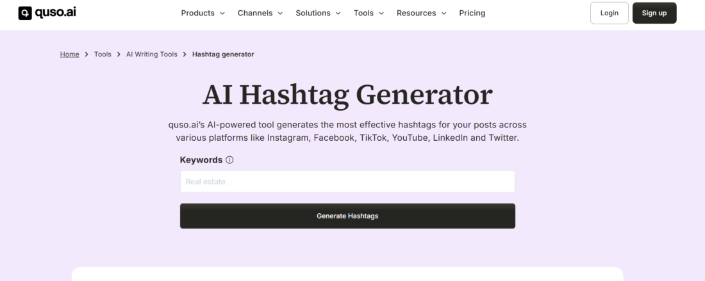Image resolution: width=705 pixels, height=281 pixels.
Task: Click the Hashtag generator breadcrumb item
Action: click(223, 54)
